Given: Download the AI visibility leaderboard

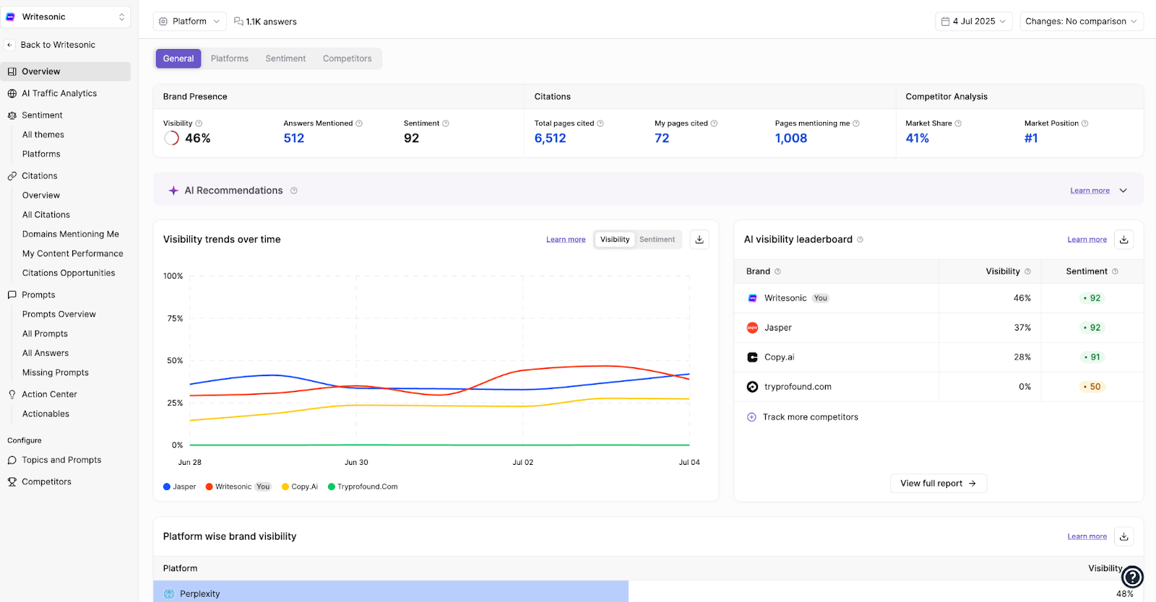Looking at the screenshot, I should tap(1123, 240).
